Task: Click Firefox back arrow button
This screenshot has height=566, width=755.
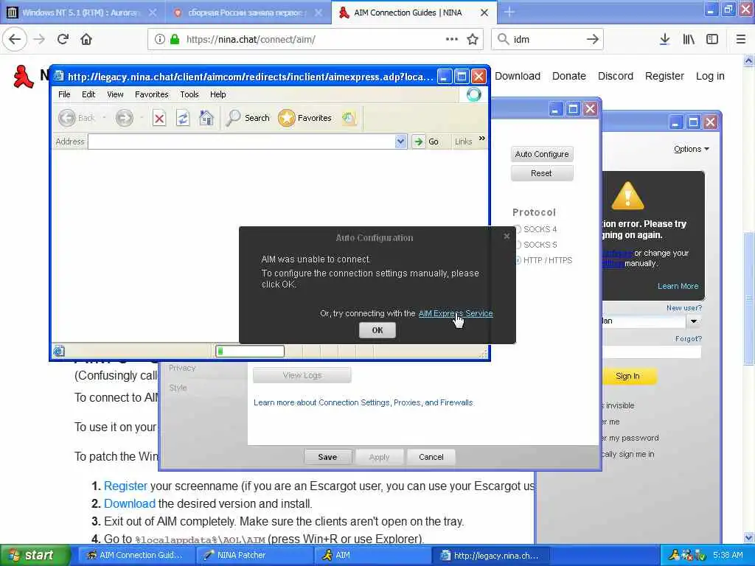Action: coord(15,39)
